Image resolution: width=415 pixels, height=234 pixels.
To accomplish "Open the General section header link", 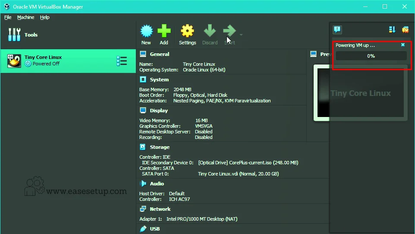I will click(x=159, y=54).
